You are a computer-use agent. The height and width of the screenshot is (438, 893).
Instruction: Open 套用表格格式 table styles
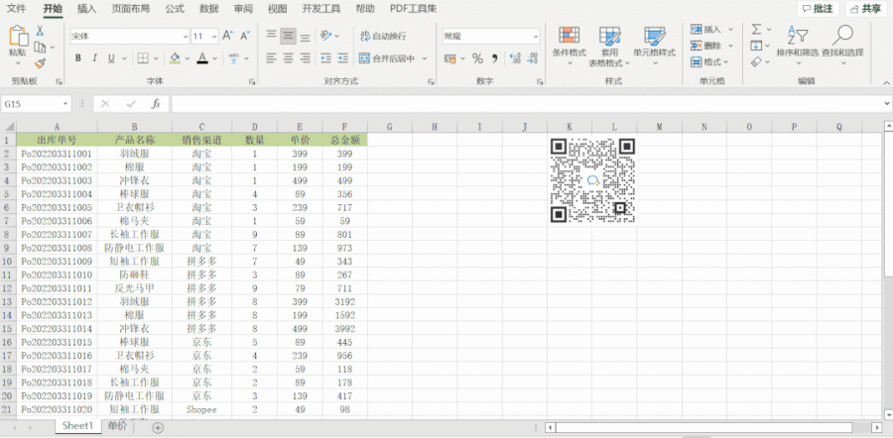coord(609,46)
